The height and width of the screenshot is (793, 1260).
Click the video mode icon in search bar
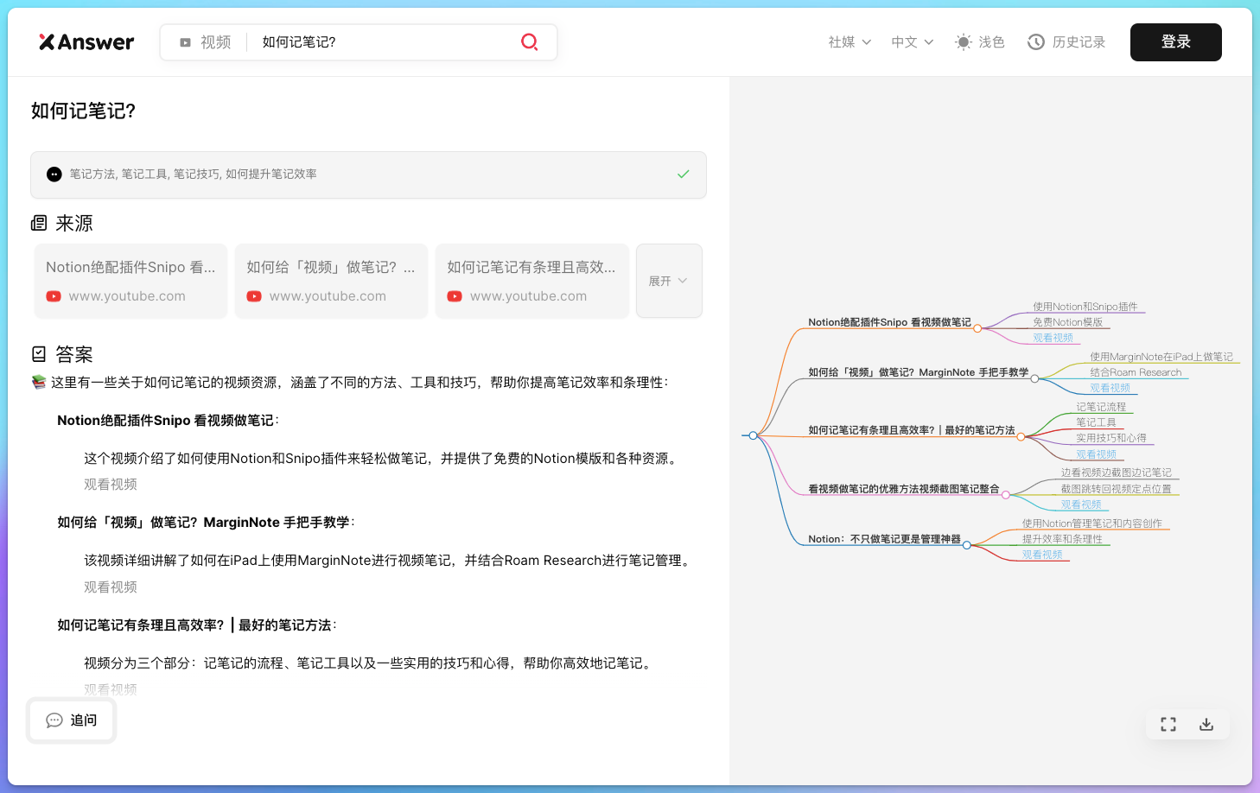coord(185,42)
